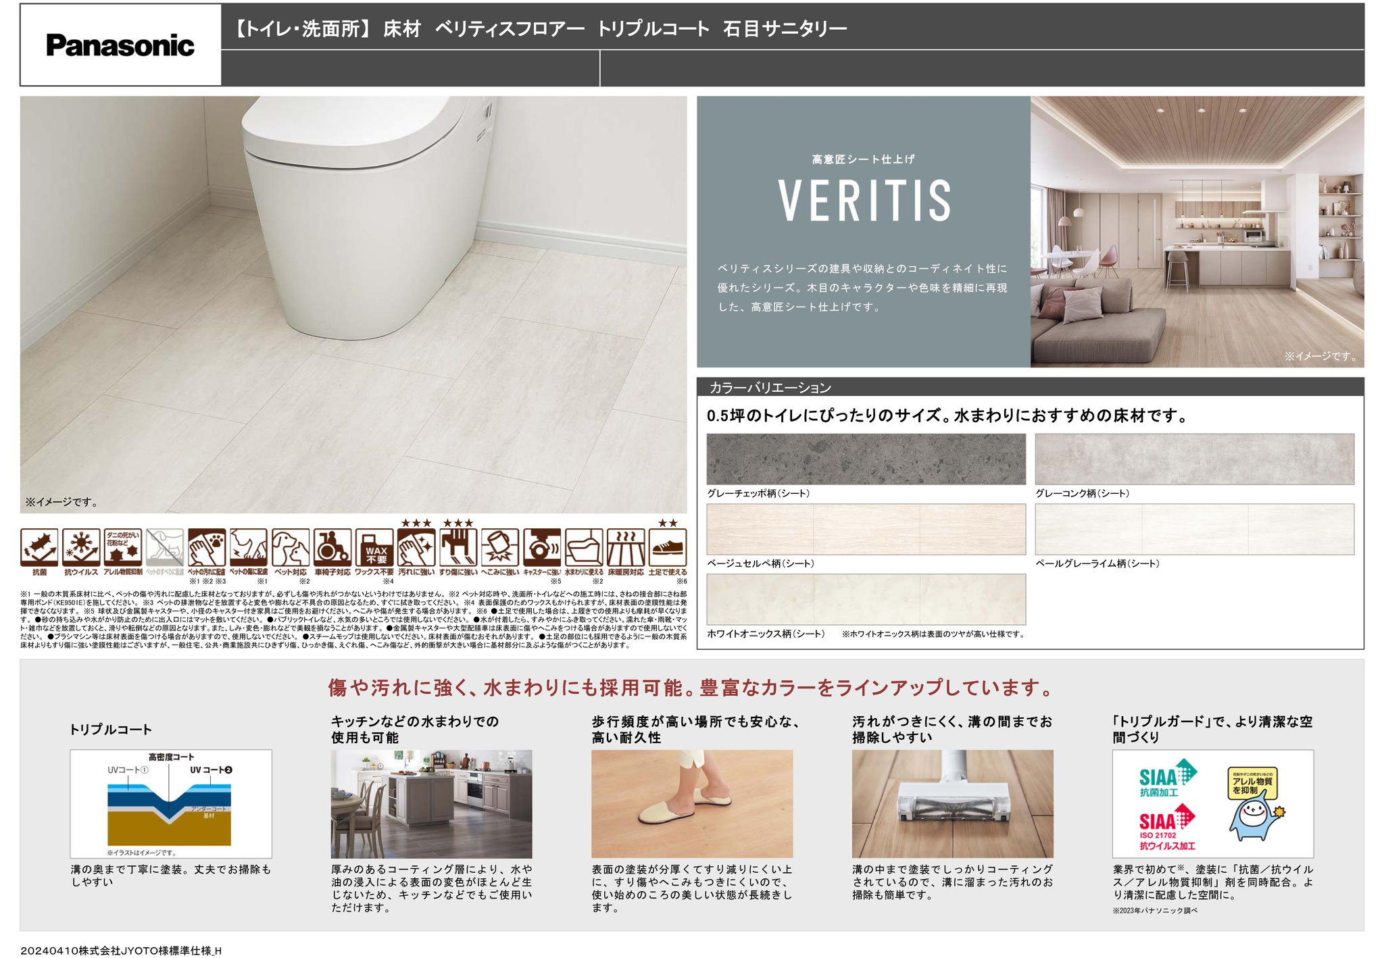Select the グレーチェッポ柄 color swatch

(x=866, y=459)
